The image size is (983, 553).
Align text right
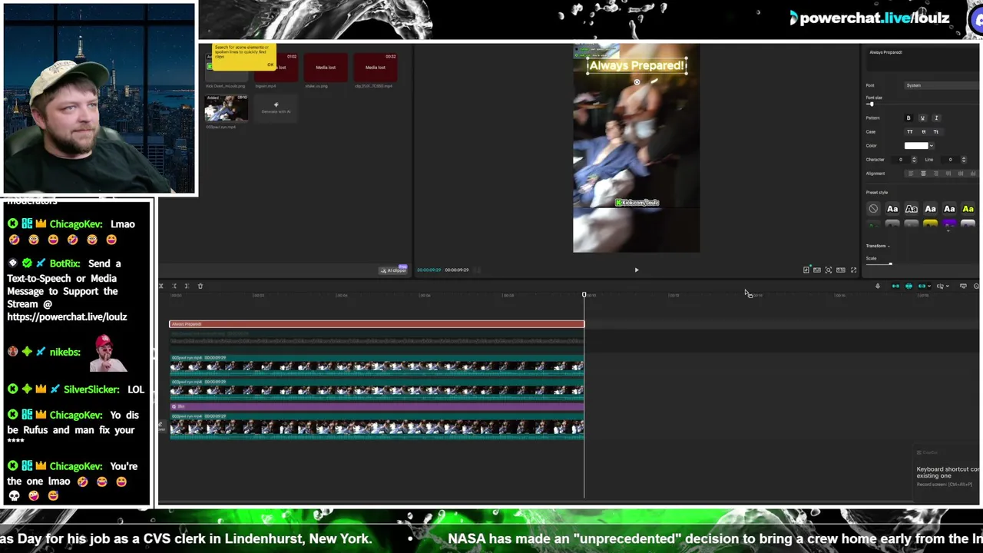[935, 174]
